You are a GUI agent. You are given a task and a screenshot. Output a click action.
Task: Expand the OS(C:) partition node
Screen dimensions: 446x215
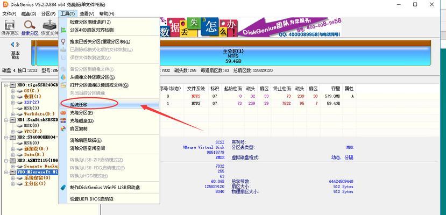click(x=12, y=91)
